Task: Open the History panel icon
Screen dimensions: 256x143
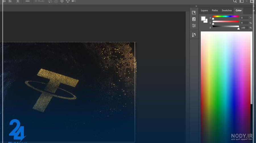Action: 194,35
